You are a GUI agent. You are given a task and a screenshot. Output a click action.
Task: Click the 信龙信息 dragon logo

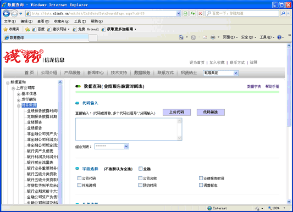pos(34,56)
